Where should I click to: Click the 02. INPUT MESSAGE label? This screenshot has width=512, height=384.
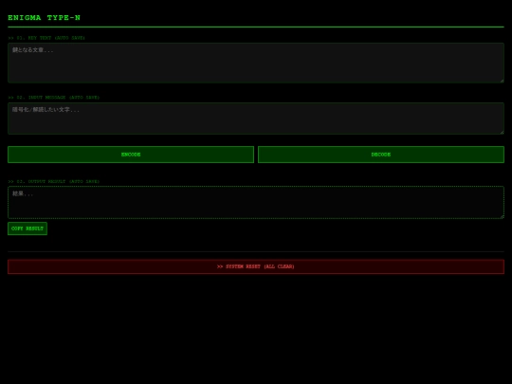53,98
